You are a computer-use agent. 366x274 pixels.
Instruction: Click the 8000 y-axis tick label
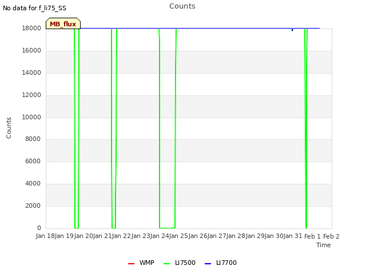click(x=33, y=139)
